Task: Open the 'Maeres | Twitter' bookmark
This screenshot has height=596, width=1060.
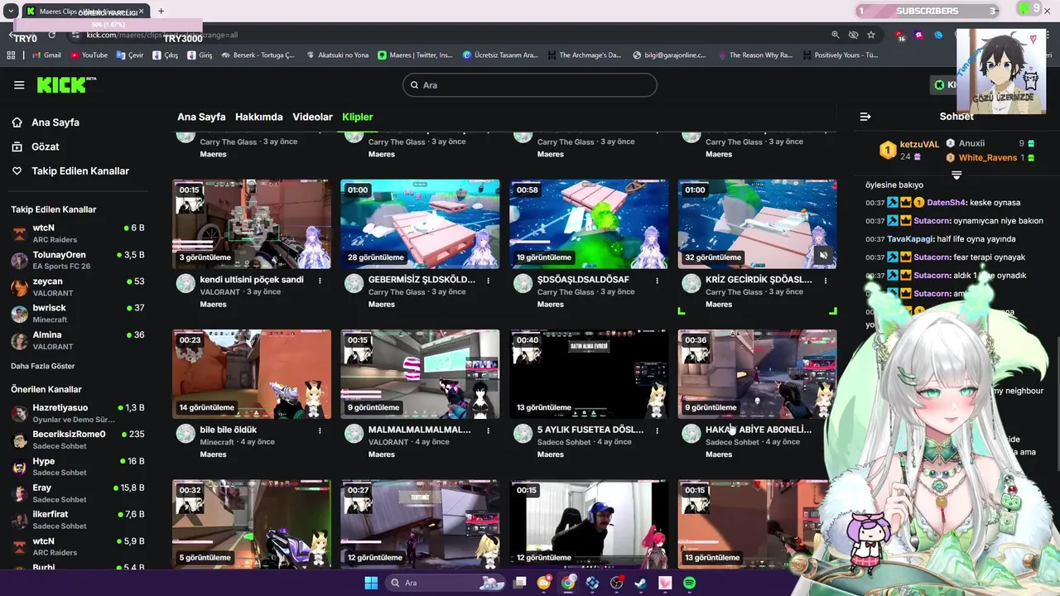Action: click(415, 55)
